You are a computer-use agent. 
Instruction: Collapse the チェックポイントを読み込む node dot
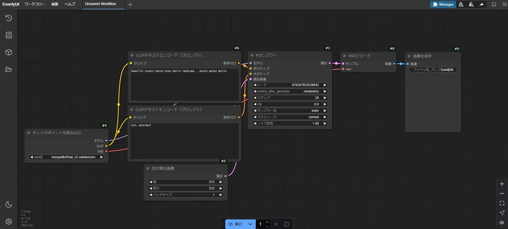pos(29,132)
